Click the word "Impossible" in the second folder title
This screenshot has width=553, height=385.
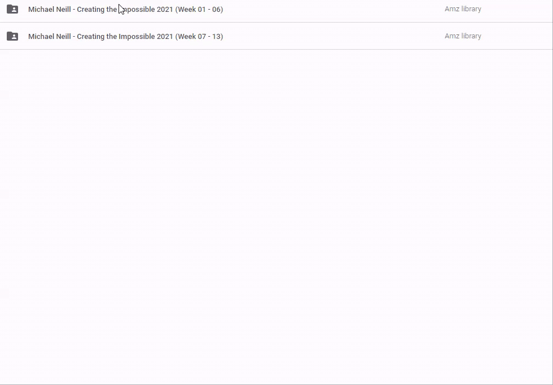(137, 37)
